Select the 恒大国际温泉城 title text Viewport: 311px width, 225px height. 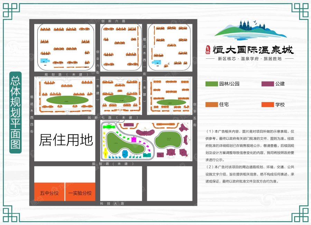pyautogui.click(x=253, y=50)
